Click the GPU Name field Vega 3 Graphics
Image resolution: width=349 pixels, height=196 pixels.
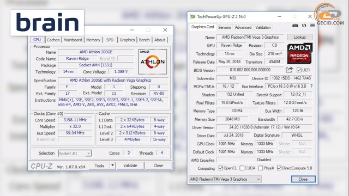250,37
